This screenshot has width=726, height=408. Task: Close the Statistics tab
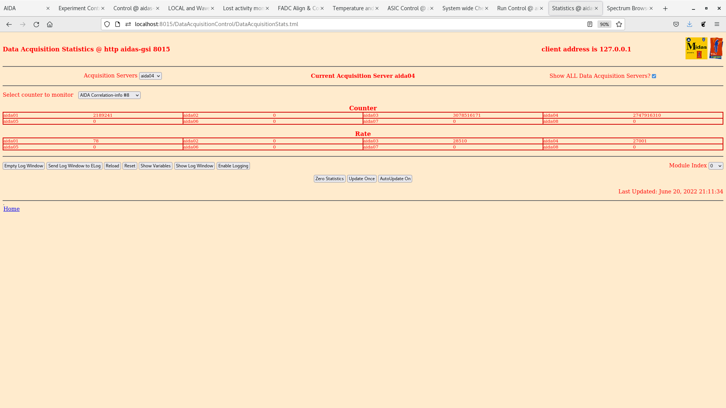(x=596, y=8)
